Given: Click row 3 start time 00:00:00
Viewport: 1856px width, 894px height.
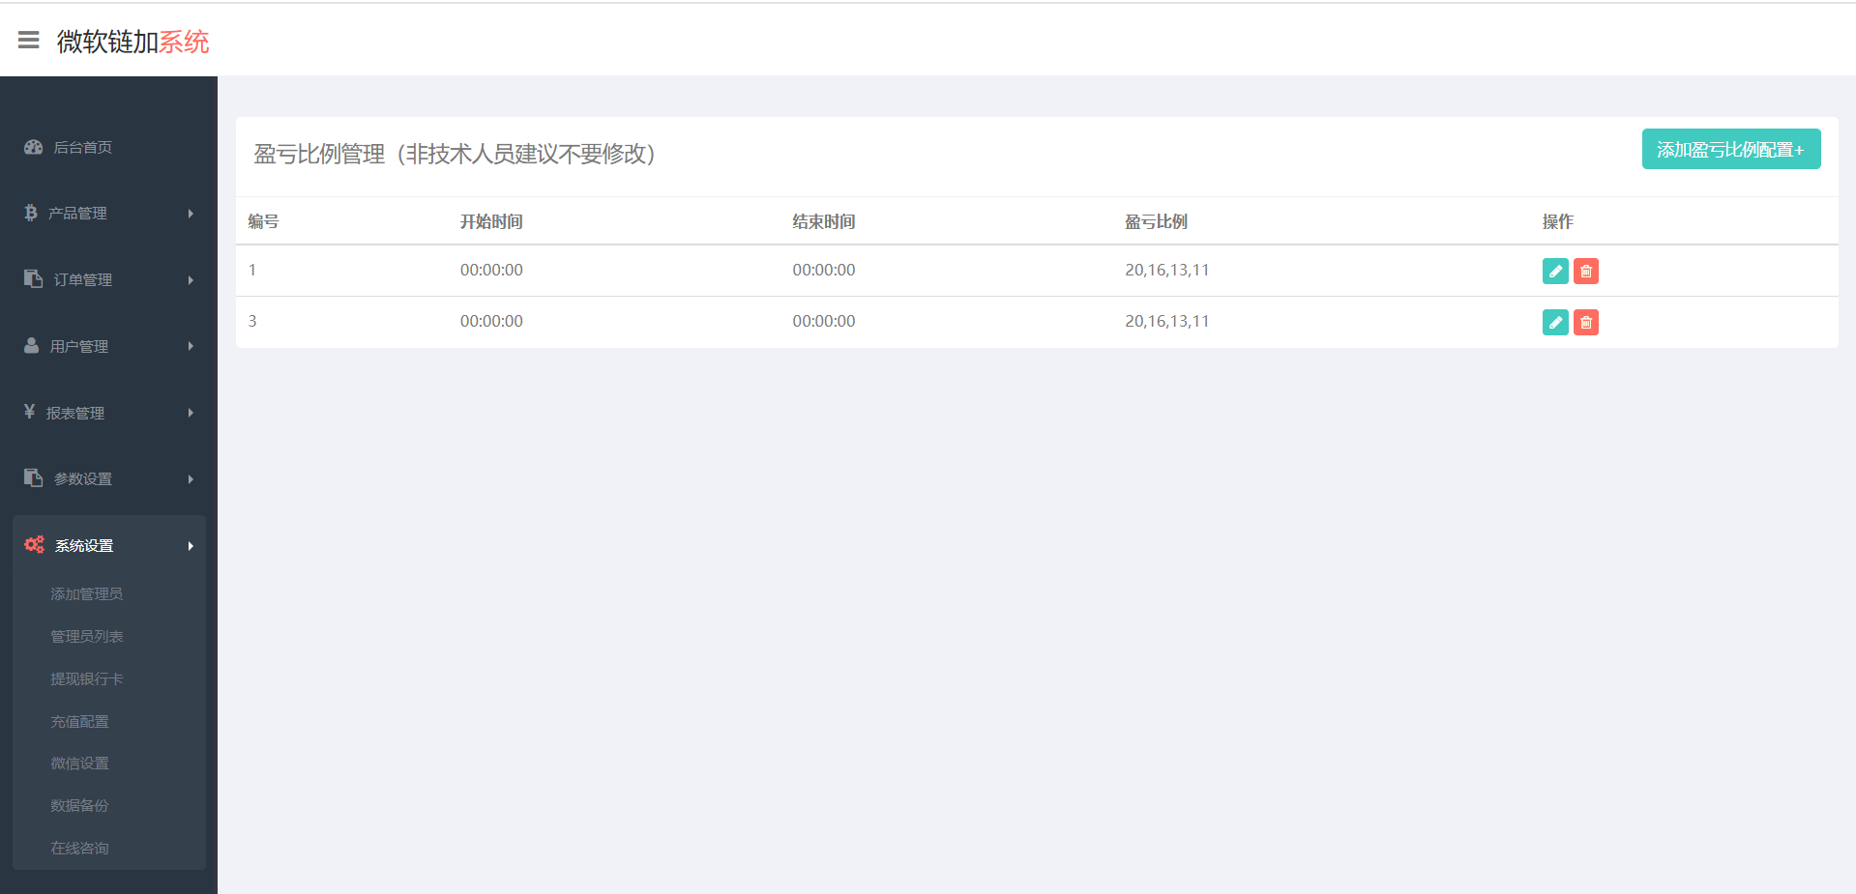Looking at the screenshot, I should pyautogui.click(x=491, y=321).
